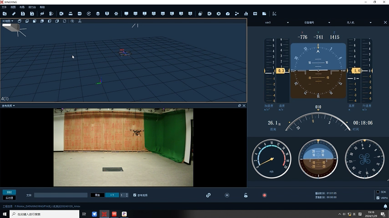This screenshot has height=218, width=389.
Task: Click the reference video image
Action: click(123, 148)
